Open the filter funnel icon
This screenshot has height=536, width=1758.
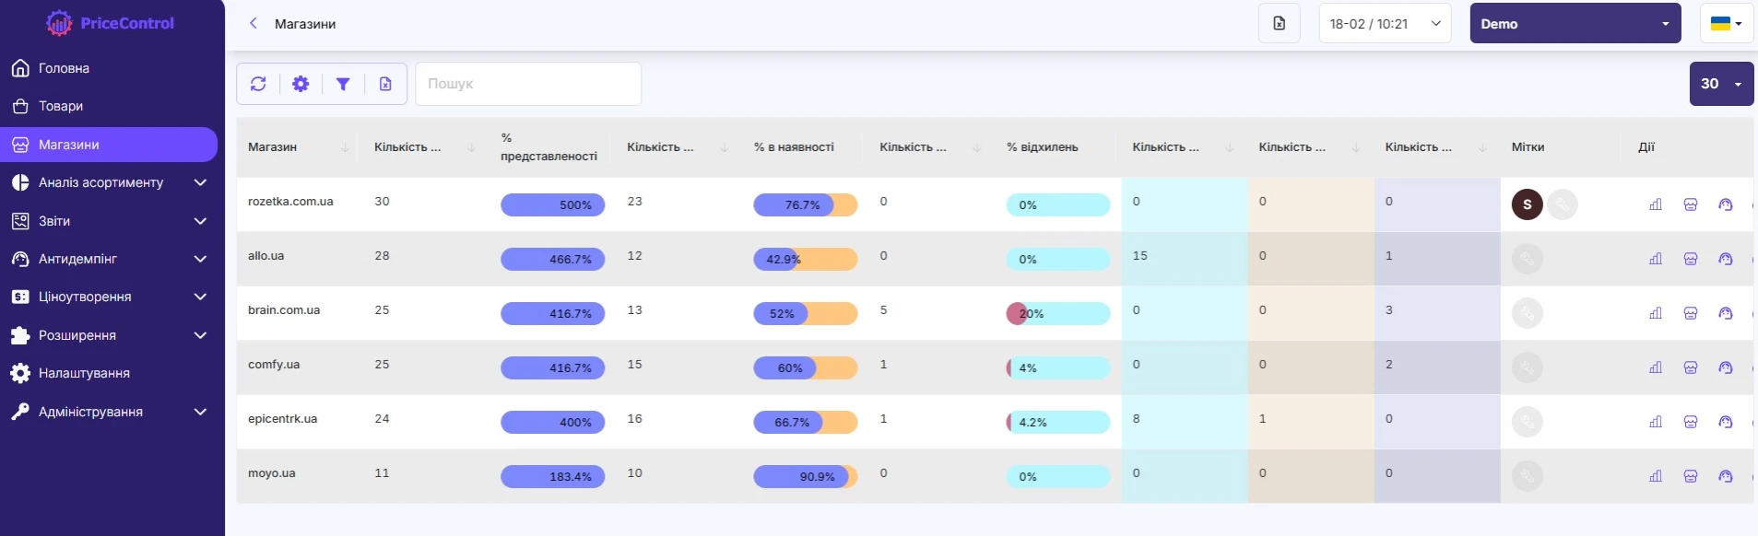coord(343,84)
